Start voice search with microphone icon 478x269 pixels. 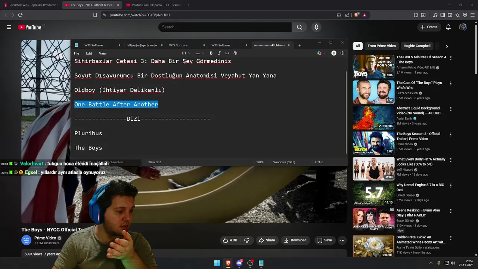point(316,27)
